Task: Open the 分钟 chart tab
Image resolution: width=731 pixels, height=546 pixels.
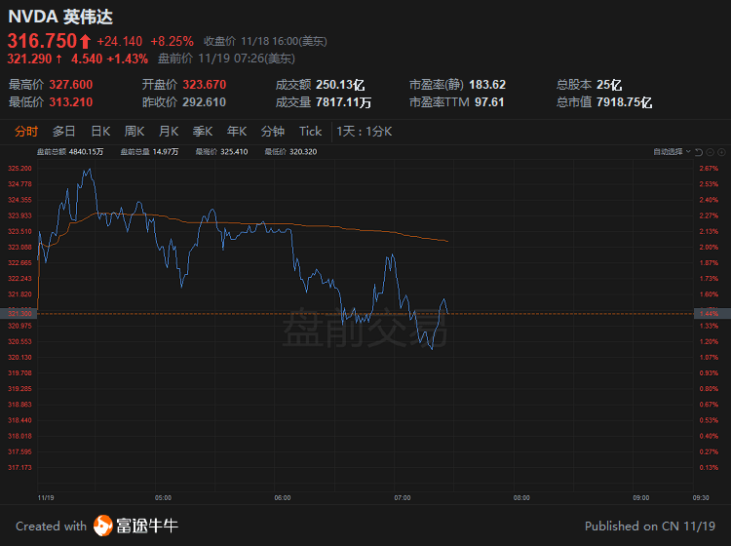Action: click(x=273, y=132)
